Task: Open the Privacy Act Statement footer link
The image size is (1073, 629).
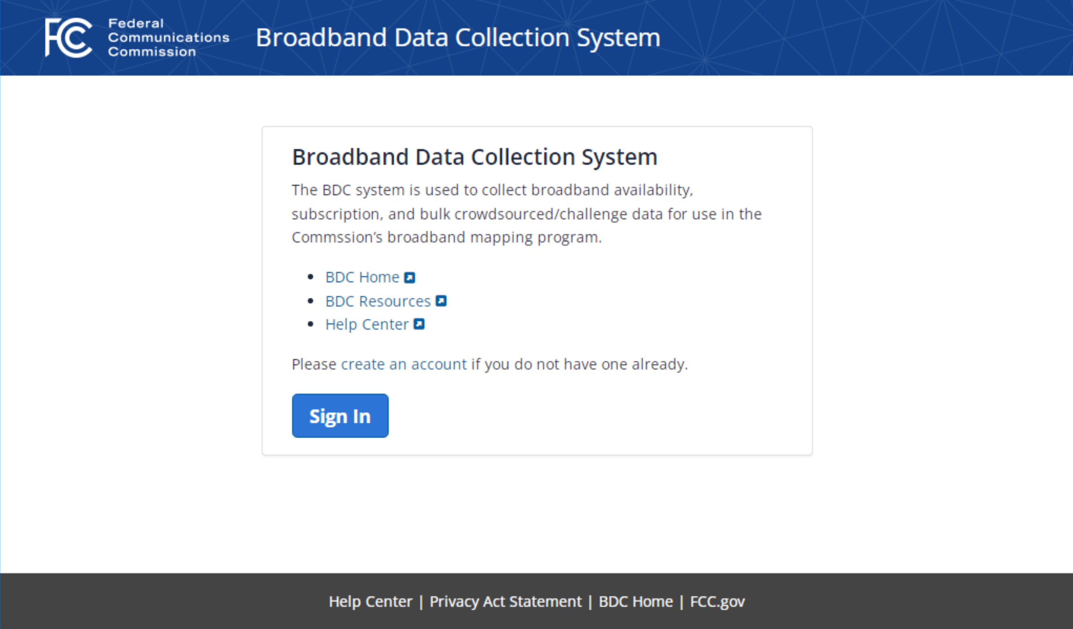Action: [505, 602]
